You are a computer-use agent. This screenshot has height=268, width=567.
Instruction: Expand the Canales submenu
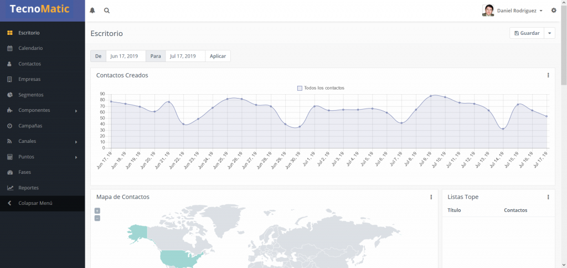coord(76,142)
